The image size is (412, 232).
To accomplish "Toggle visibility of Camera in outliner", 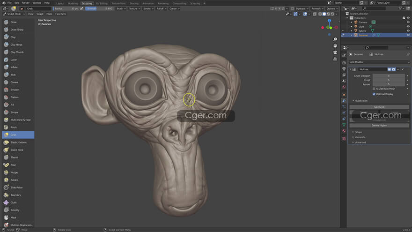I will pos(408,22).
